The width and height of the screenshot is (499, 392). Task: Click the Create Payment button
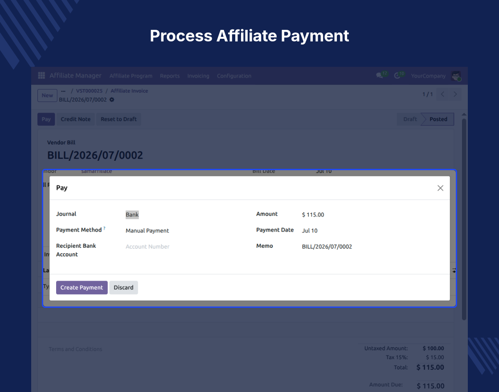(82, 288)
